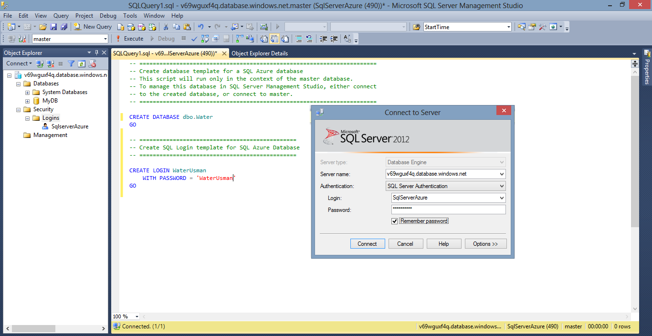The width and height of the screenshot is (652, 336).
Task: Open the 100 % zoom dropdown
Action: 137,316
